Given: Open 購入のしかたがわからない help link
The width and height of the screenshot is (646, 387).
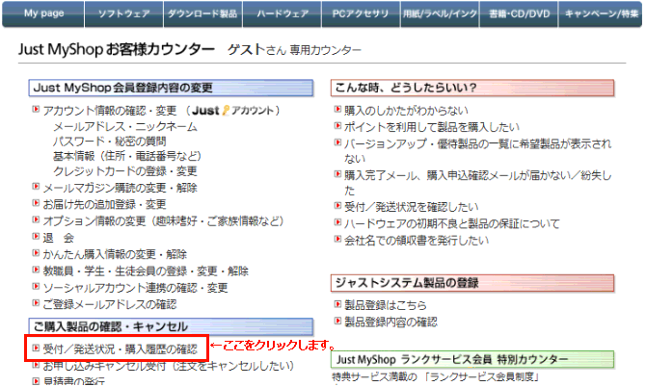Looking at the screenshot, I should [x=406, y=111].
